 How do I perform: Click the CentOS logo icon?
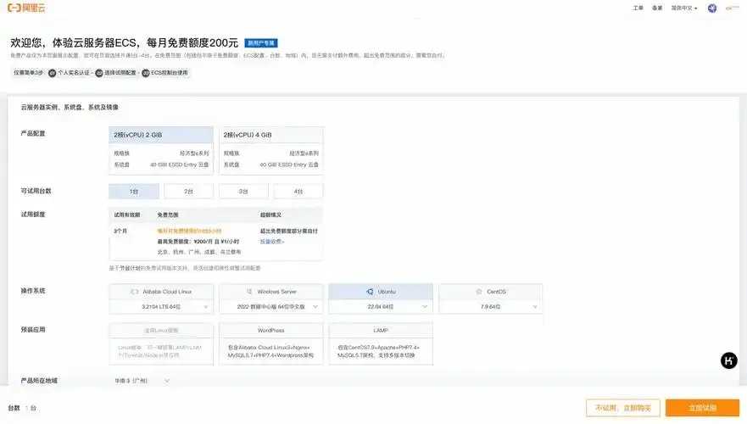[479, 292]
